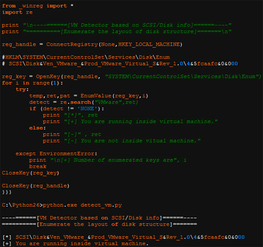Click the 'not inside vitual machine' print string
The image size is (263, 247).
pyautogui.click(x=140, y=141)
